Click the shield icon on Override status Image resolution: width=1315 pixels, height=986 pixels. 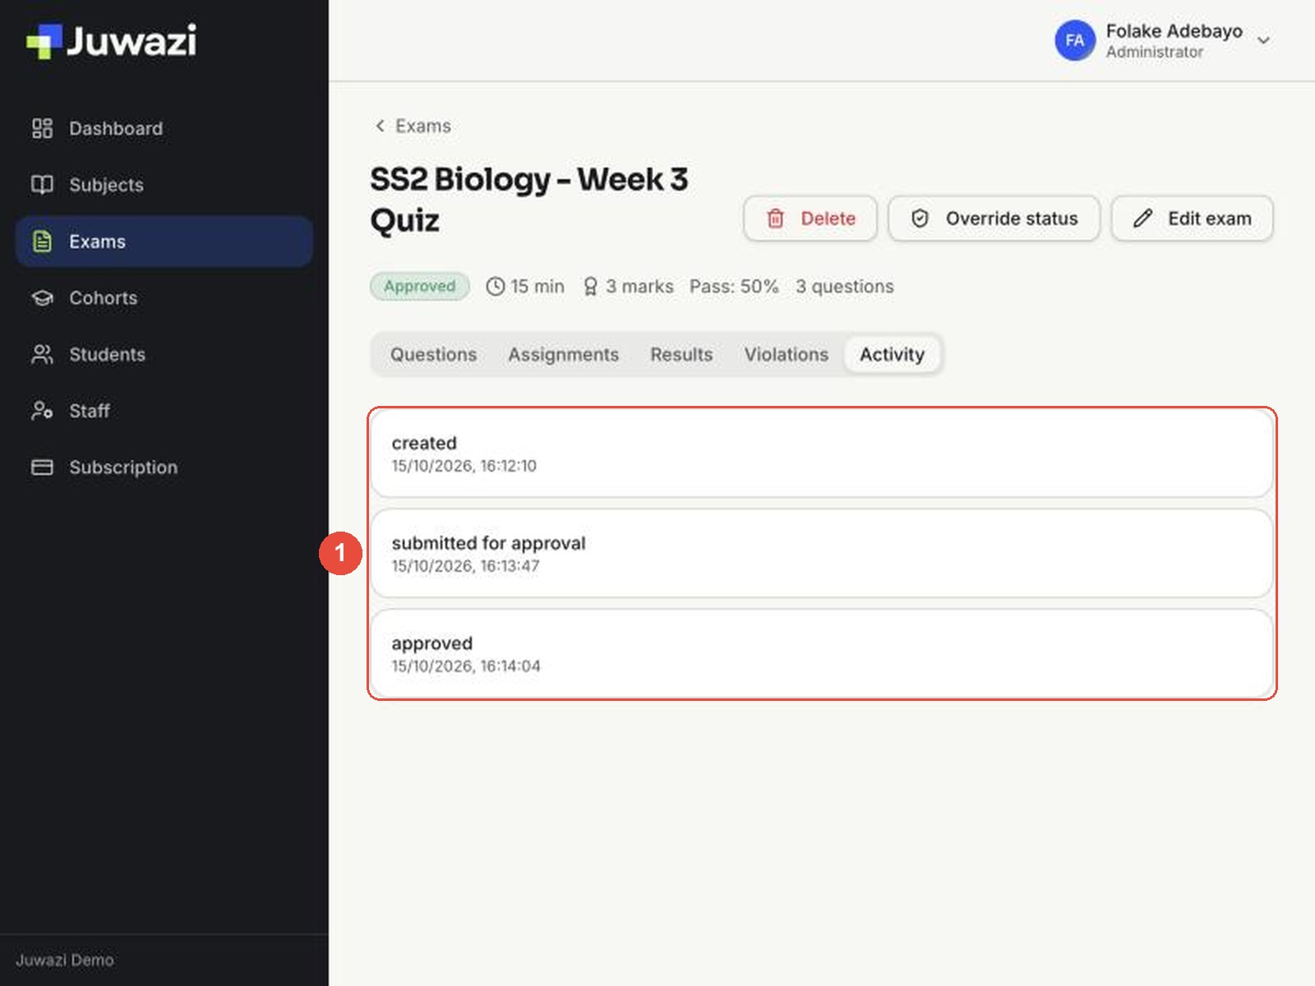920,219
